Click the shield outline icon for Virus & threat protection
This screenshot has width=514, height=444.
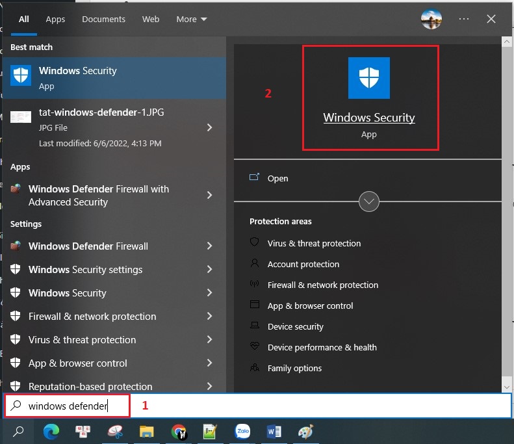tap(254, 242)
